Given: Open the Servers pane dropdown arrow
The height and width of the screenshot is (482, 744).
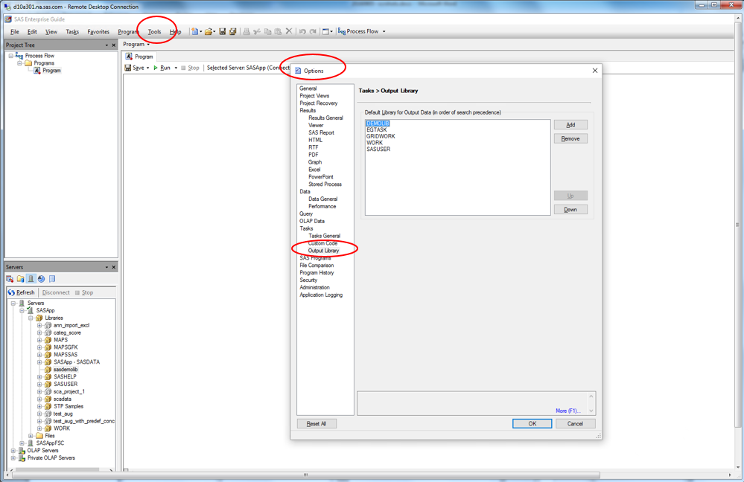Looking at the screenshot, I should point(106,267).
